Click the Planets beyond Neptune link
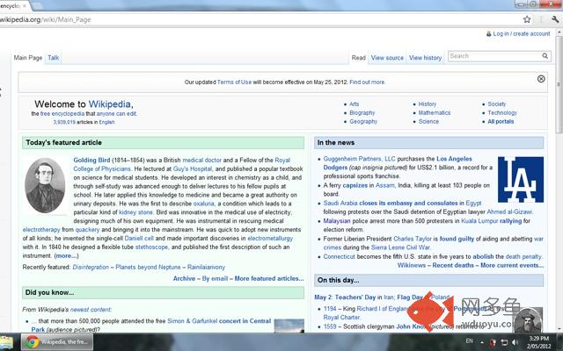Image resolution: width=563 pixels, height=351 pixels. coord(148,267)
